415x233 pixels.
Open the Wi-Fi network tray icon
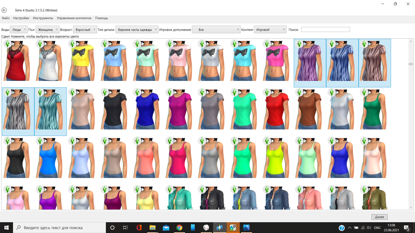[363, 228]
